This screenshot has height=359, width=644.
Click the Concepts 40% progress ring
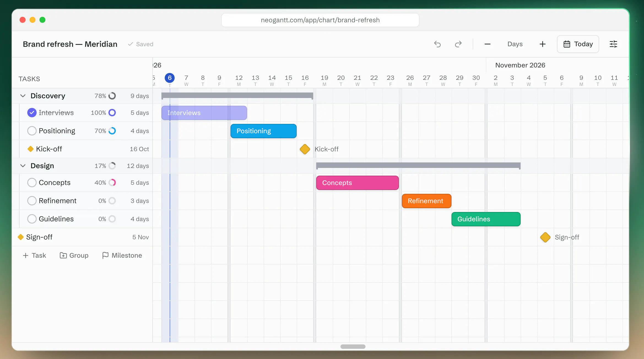point(112,183)
